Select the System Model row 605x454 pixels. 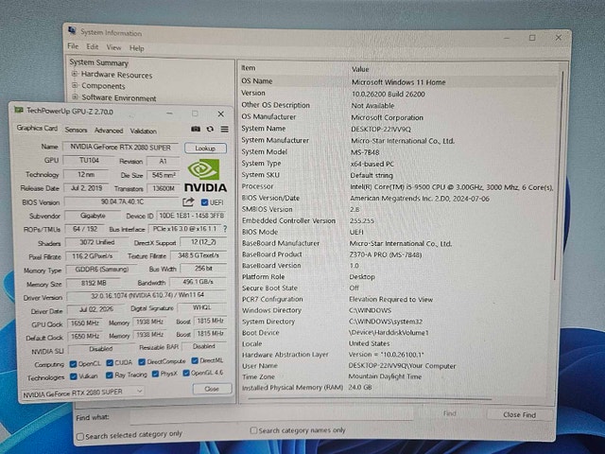tap(399, 152)
